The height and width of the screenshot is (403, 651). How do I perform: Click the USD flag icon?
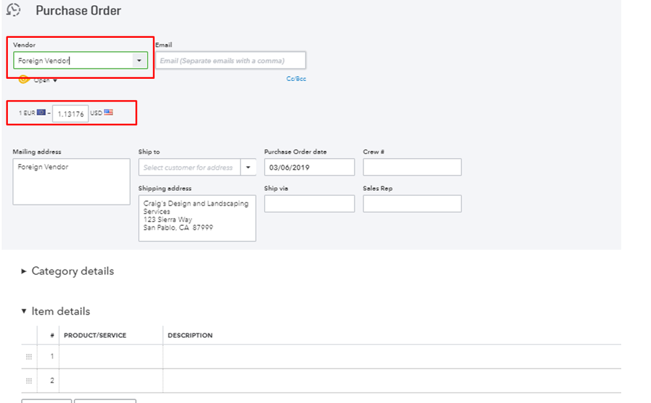click(108, 113)
